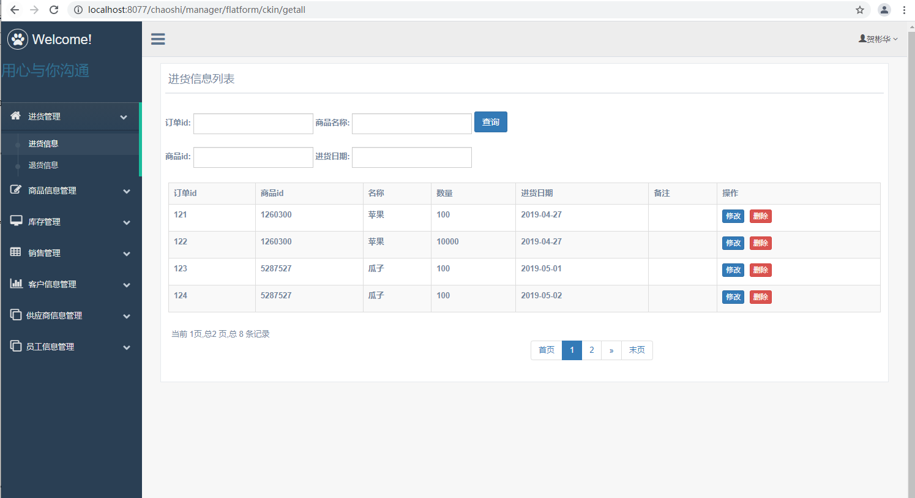Open the 贺彬华 user dropdown
Screen dimensions: 915x498
pos(878,39)
